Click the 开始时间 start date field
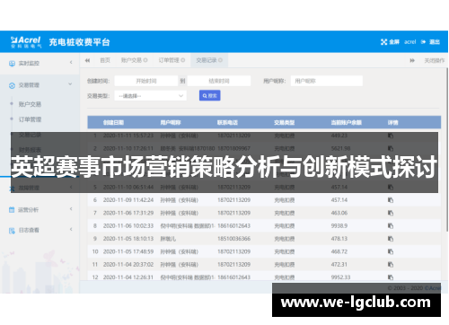The width and height of the screenshot is (449, 325). 146,81
